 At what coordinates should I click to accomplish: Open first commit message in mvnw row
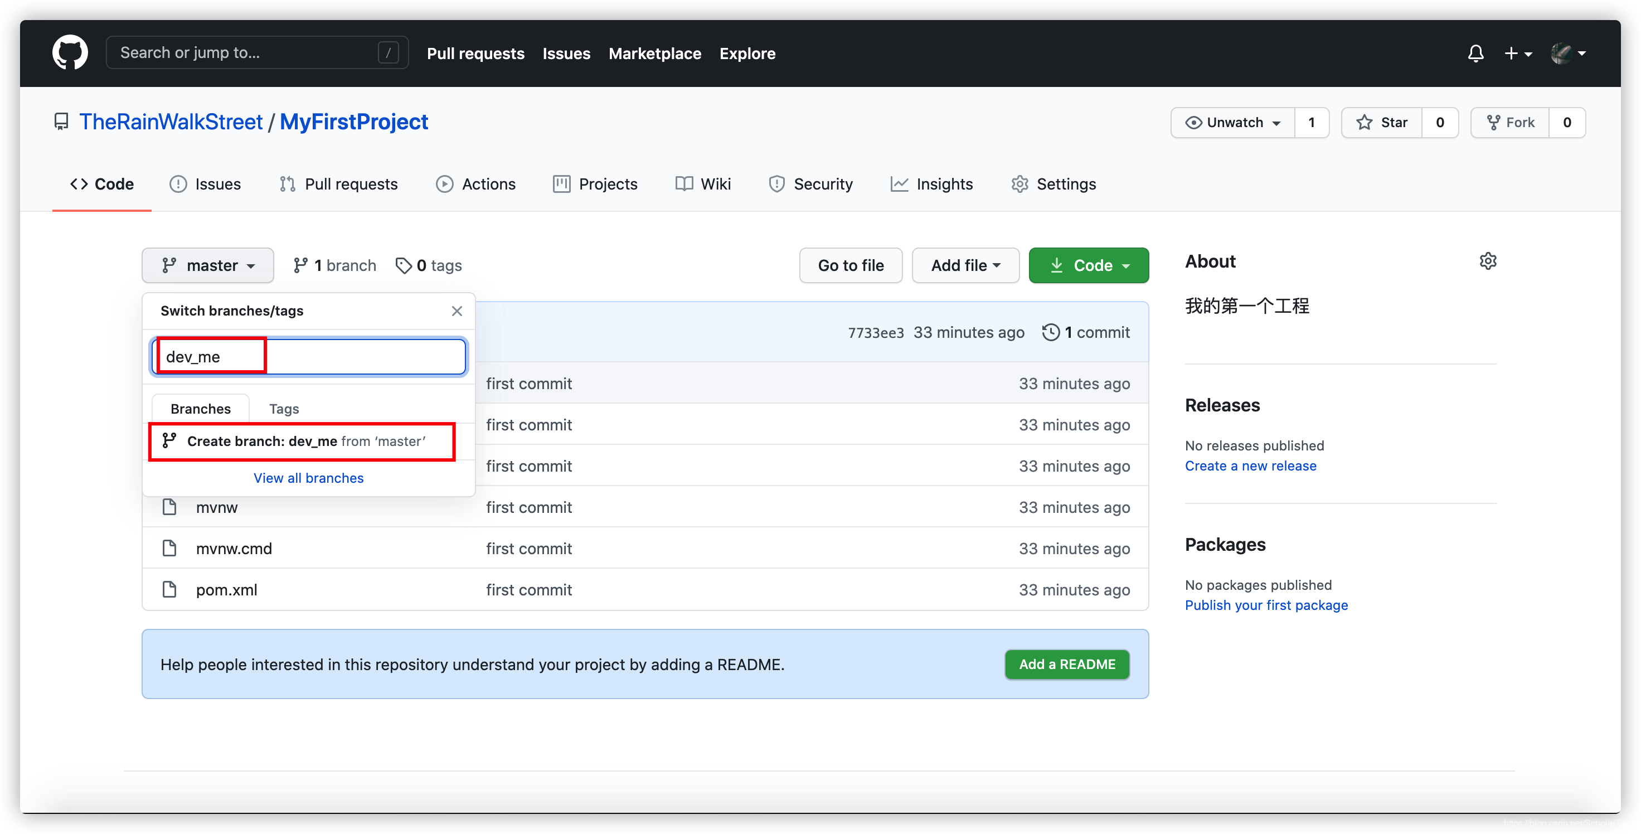tap(529, 507)
